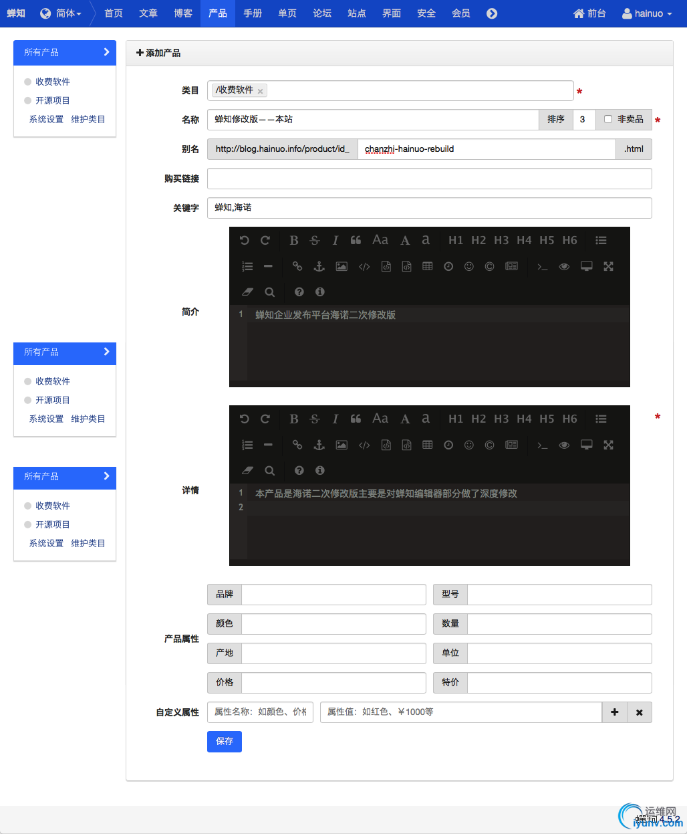
Task: Insert block quote in the 简介 editor
Action: (356, 240)
